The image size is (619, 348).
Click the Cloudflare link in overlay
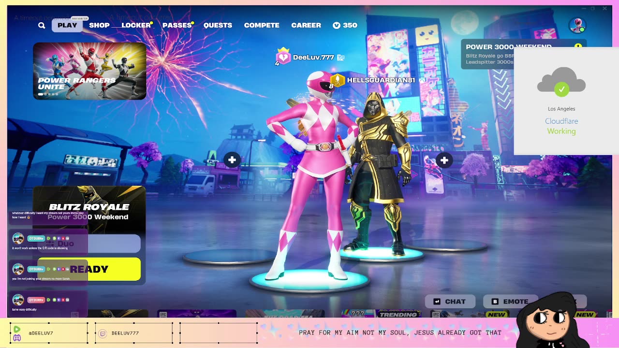pyautogui.click(x=561, y=121)
